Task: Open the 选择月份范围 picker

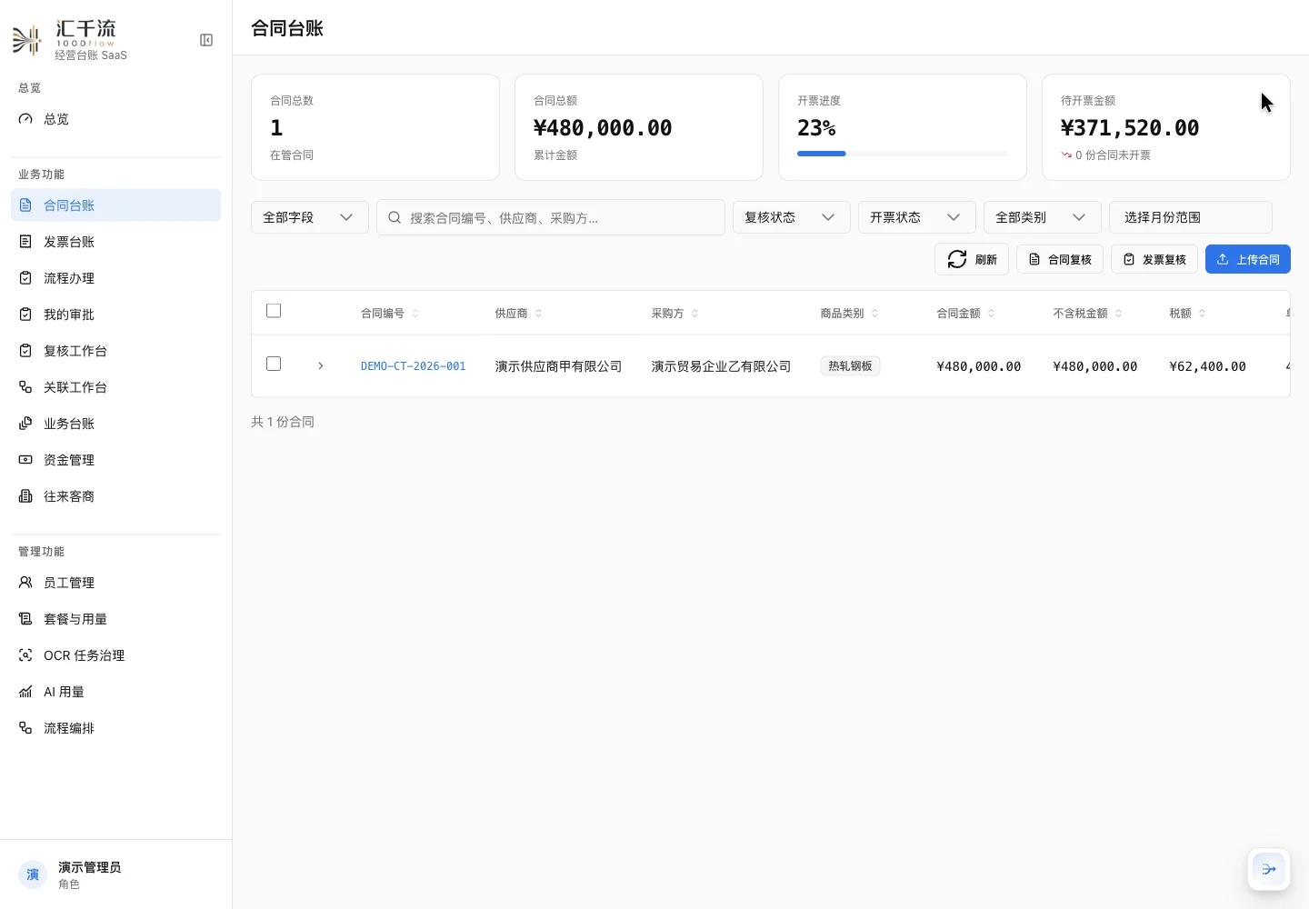Action: pyautogui.click(x=1190, y=217)
